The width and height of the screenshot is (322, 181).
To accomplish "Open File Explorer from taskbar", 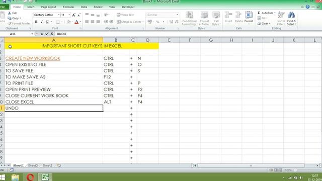I will coord(15,177).
